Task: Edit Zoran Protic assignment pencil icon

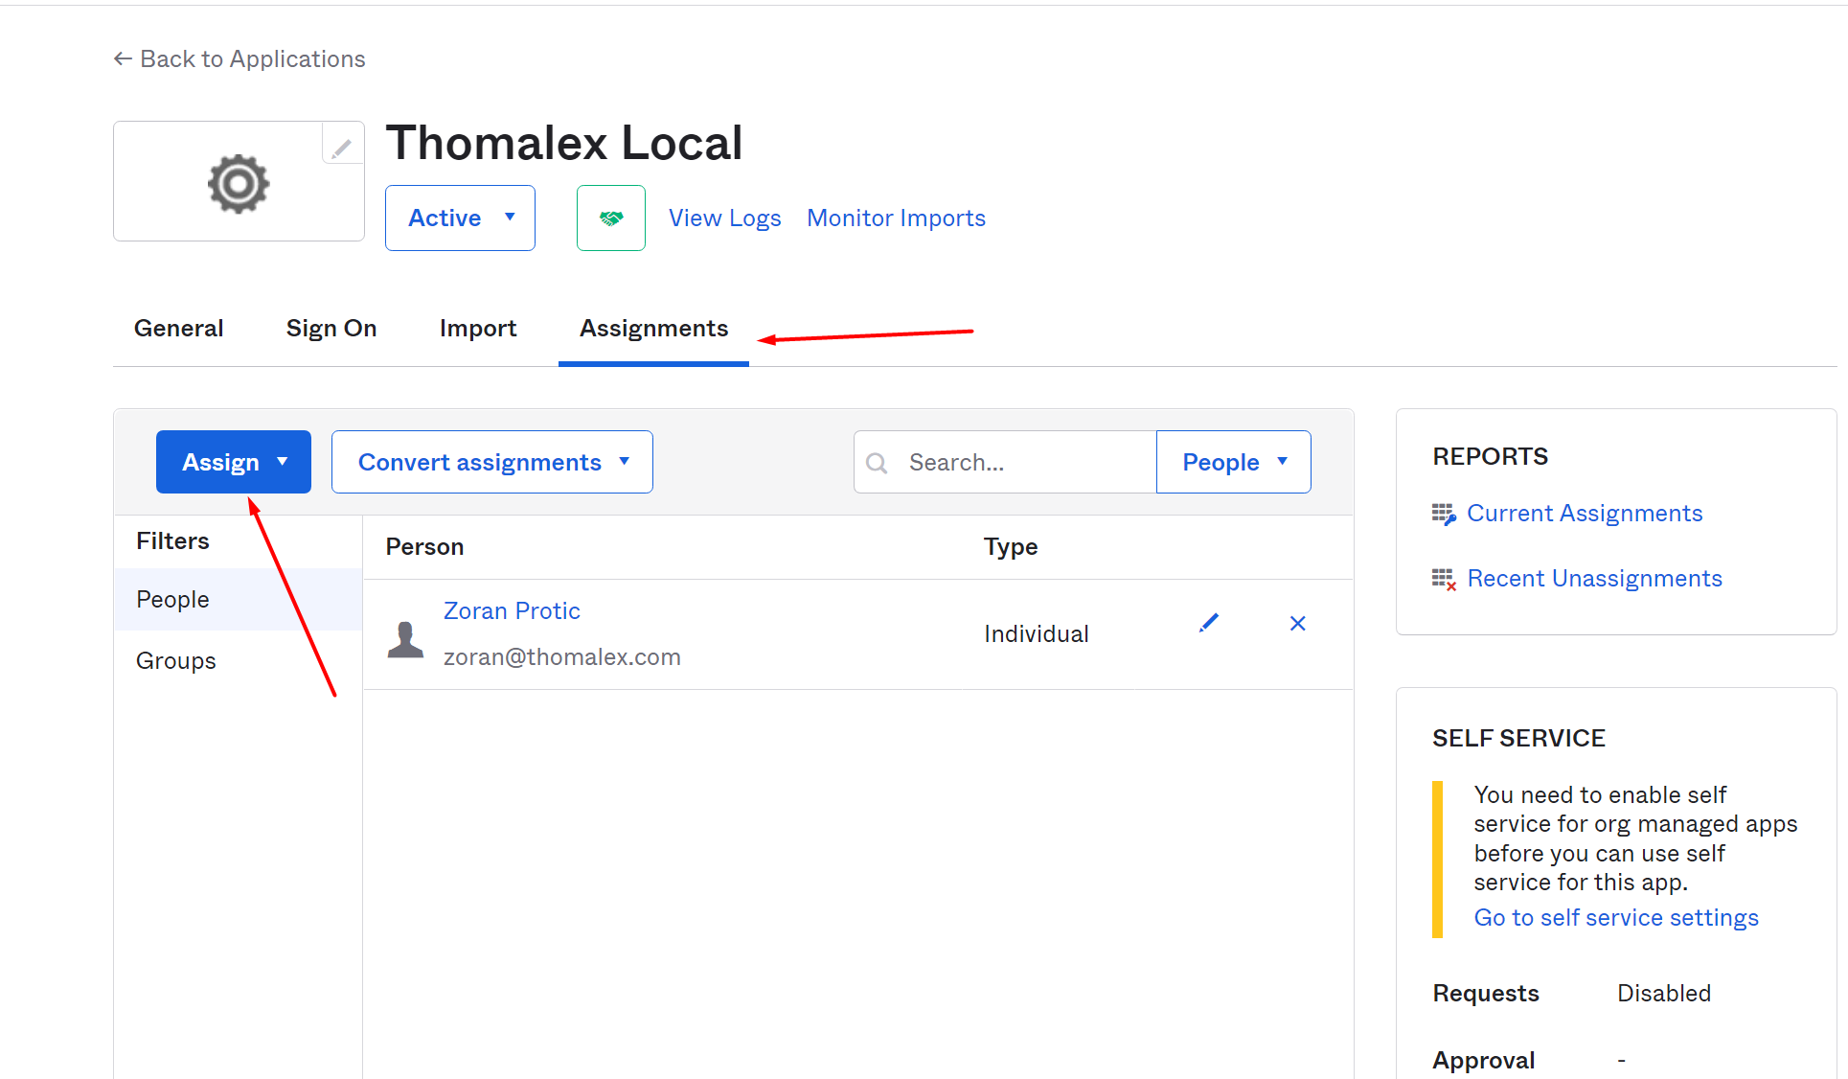Action: 1209,624
